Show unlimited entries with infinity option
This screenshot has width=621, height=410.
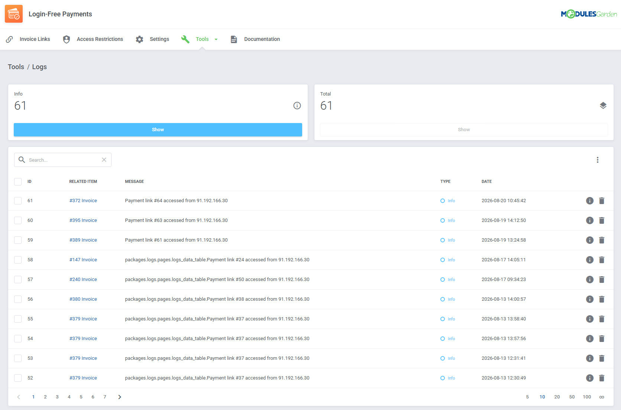click(x=602, y=397)
